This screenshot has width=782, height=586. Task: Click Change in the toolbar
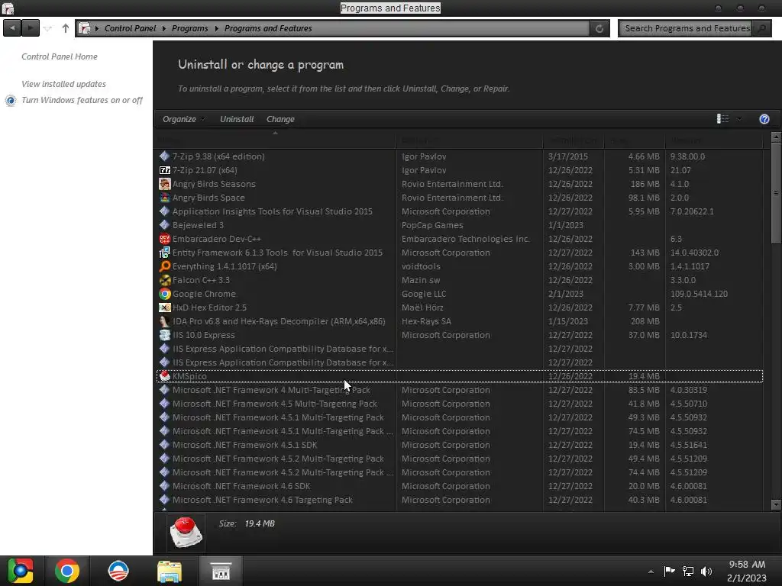pyautogui.click(x=280, y=119)
